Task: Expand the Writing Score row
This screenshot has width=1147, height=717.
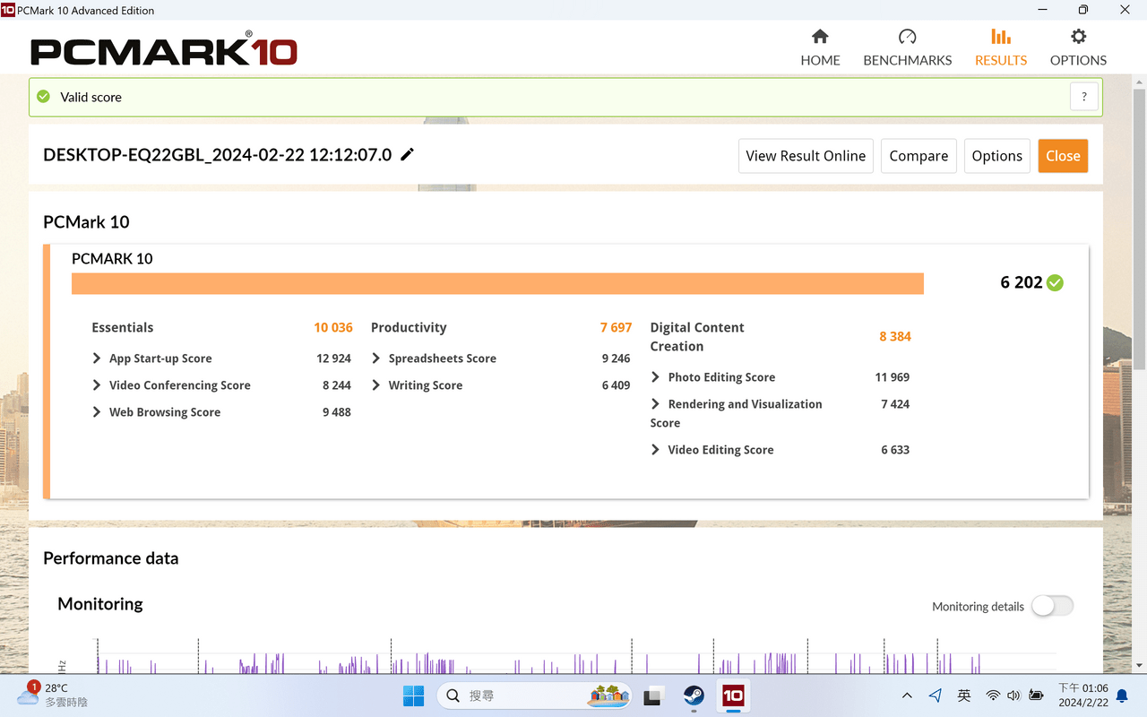Action: pyautogui.click(x=377, y=385)
